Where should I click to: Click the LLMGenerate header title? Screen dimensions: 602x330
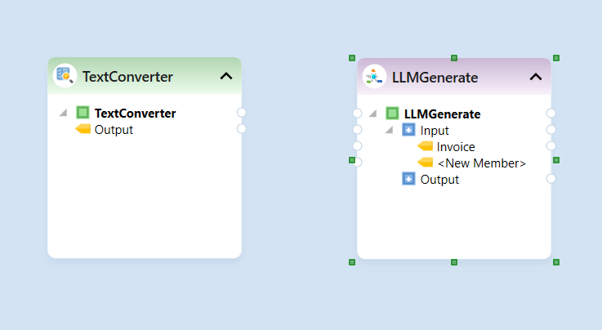435,78
